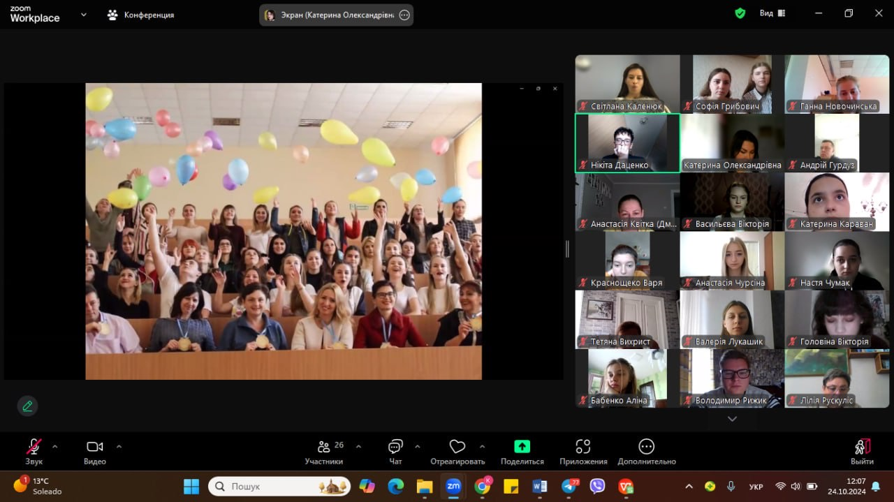This screenshot has width=894, height=502.
Task: Click the green encryption shield icon
Action: tap(740, 13)
